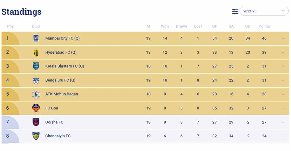Select the FC Goa team name
This screenshot has height=151, width=291.
point(51,108)
